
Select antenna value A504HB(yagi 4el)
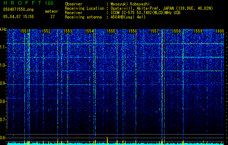point(128,17)
